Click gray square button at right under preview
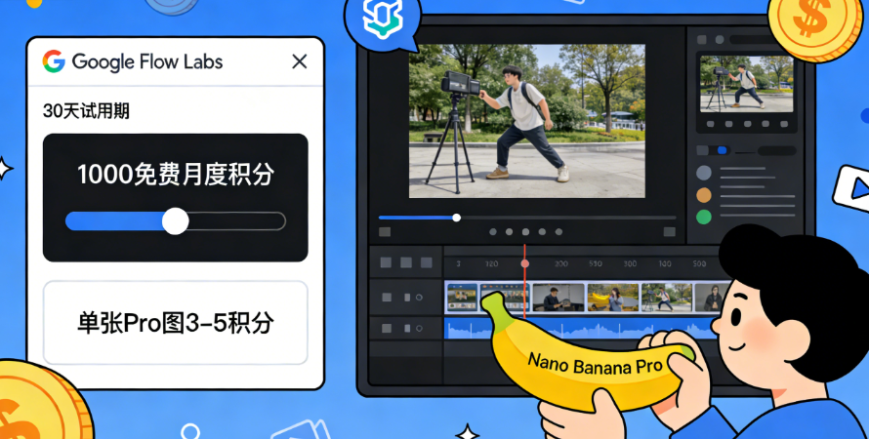869x439 pixels. [670, 232]
